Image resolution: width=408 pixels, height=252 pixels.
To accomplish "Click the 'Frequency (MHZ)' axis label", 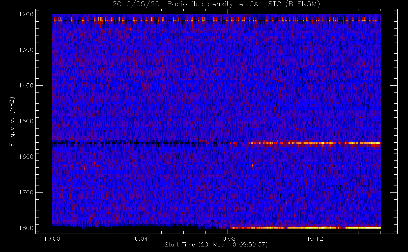I will (12, 121).
